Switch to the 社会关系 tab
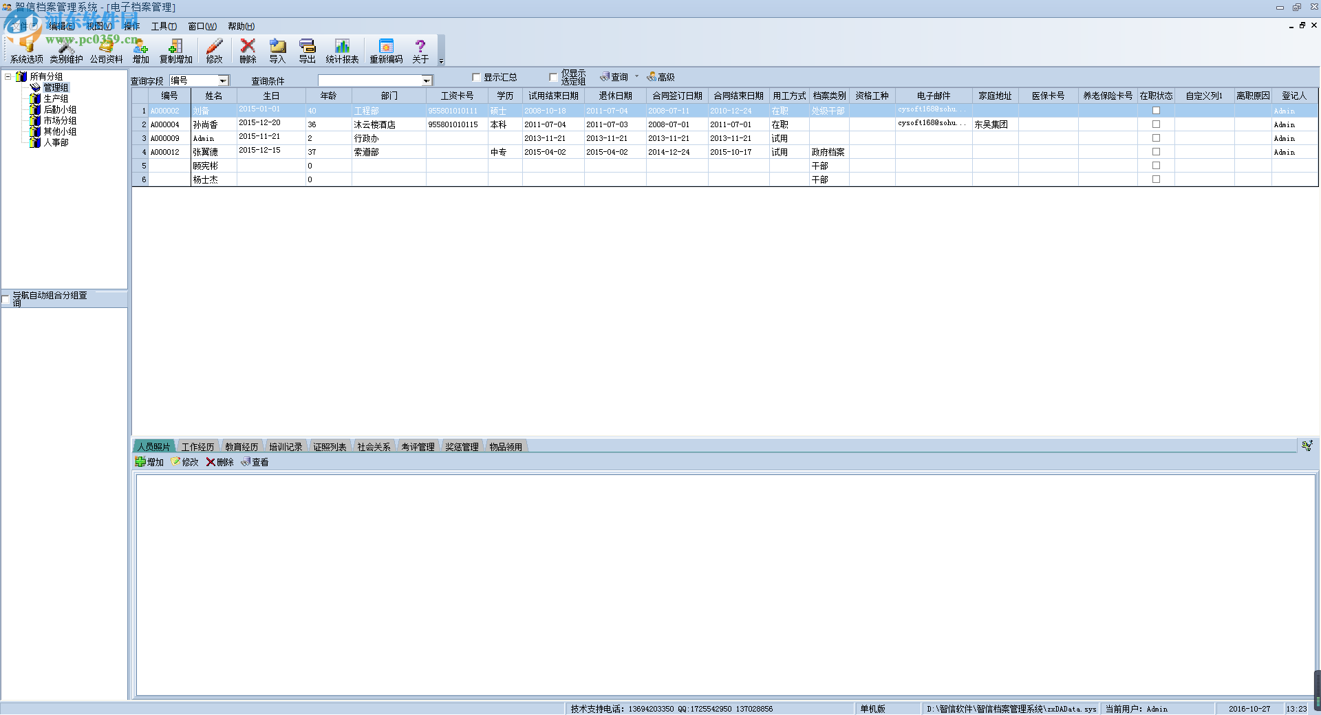Image resolution: width=1321 pixels, height=715 pixels. (374, 447)
